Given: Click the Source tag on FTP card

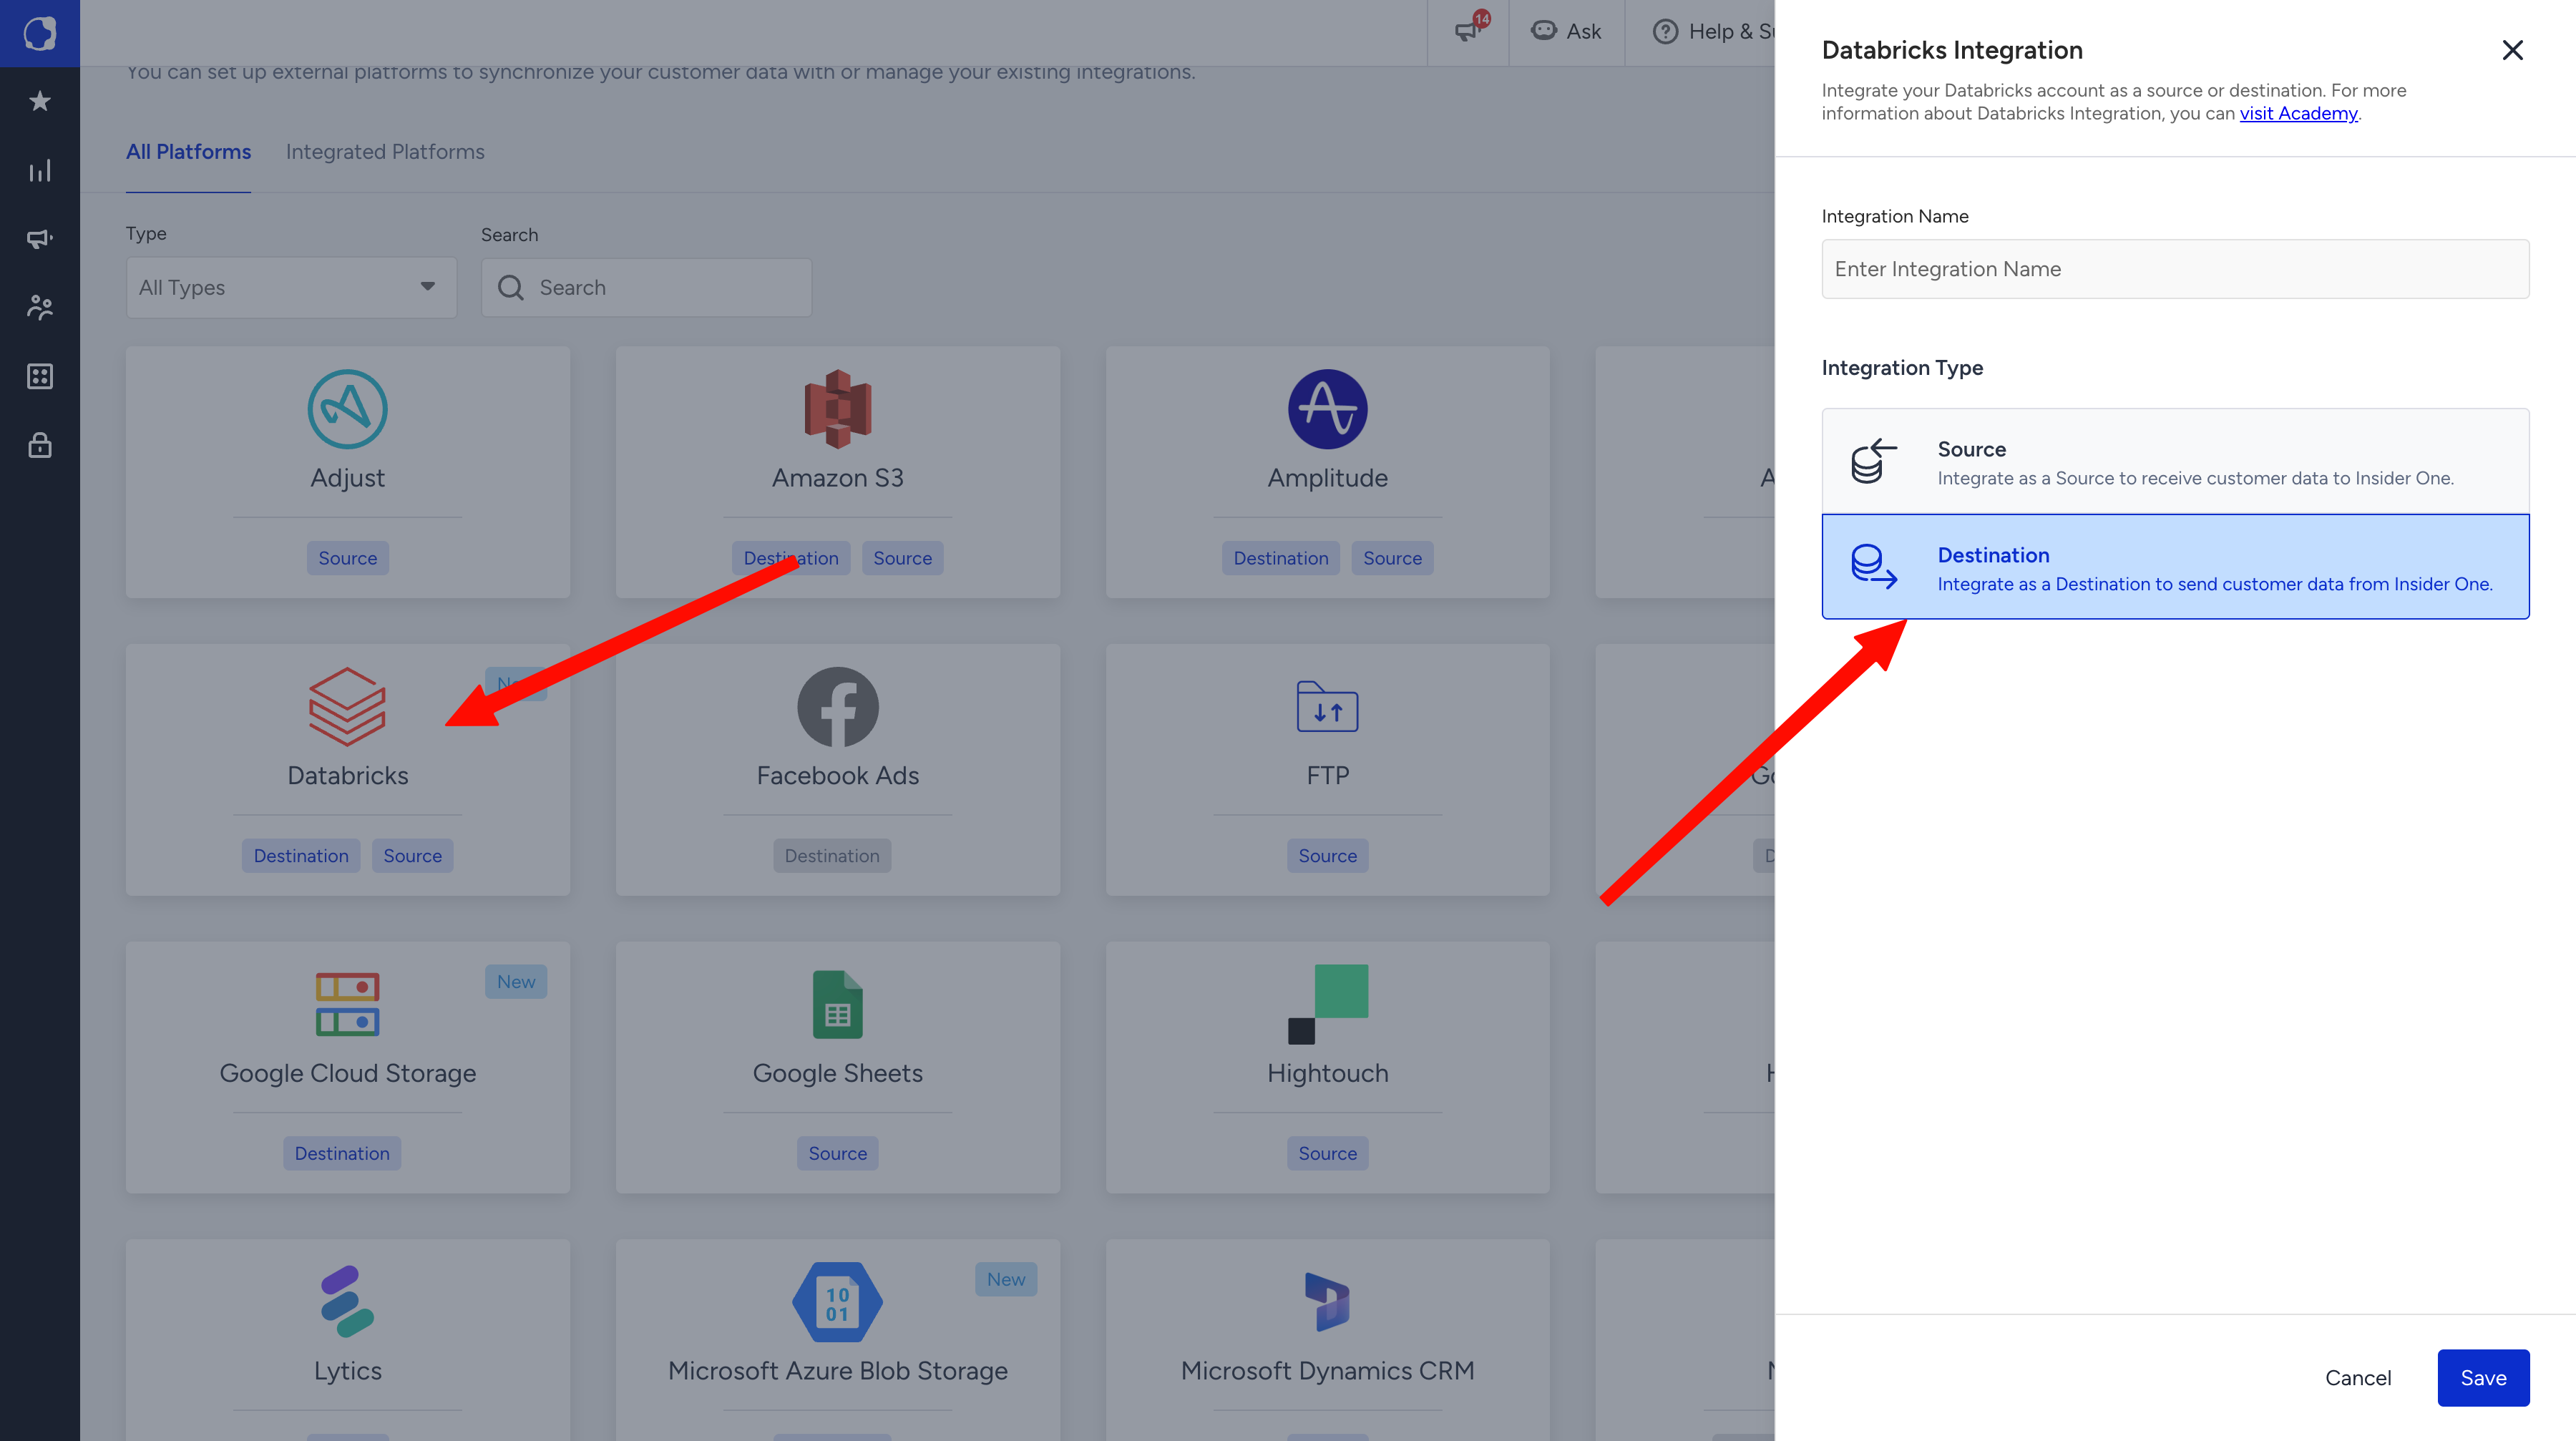Looking at the screenshot, I should click(1328, 856).
